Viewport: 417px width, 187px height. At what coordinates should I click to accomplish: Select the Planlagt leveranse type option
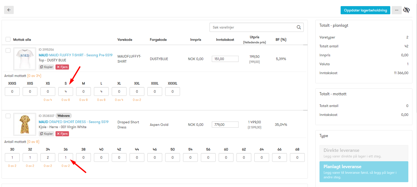click(364, 172)
